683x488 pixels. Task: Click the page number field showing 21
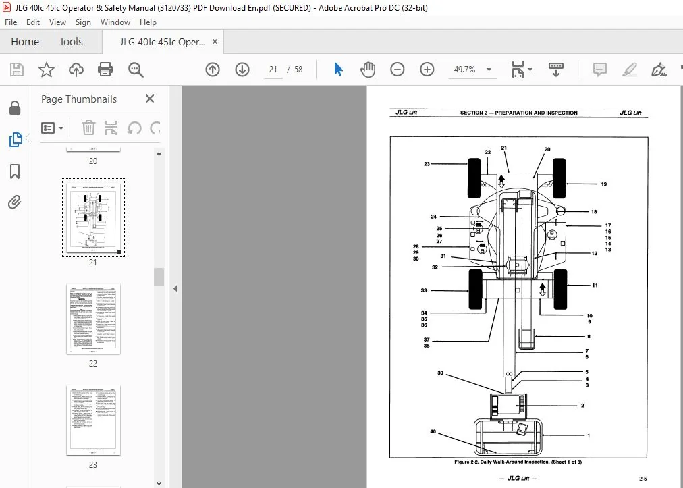pos(273,70)
